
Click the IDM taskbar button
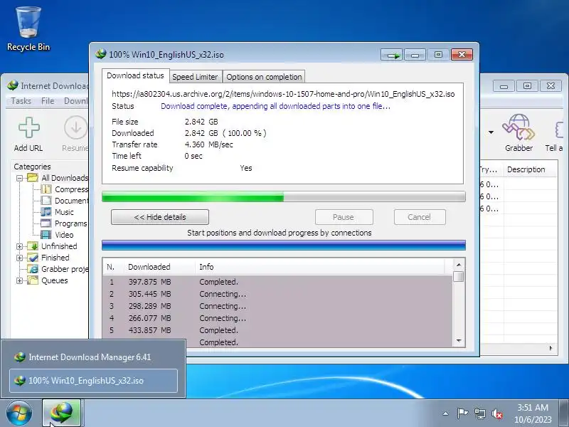click(62, 413)
